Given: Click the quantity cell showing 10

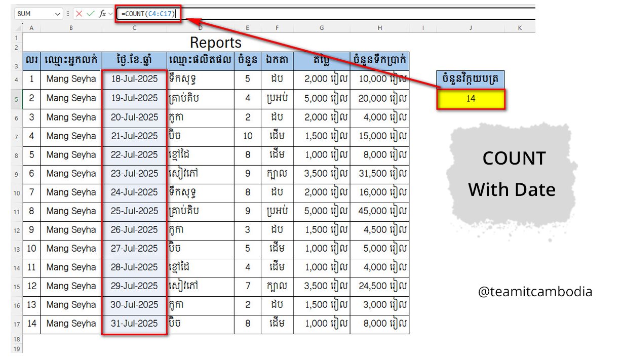Looking at the screenshot, I should (x=248, y=136).
